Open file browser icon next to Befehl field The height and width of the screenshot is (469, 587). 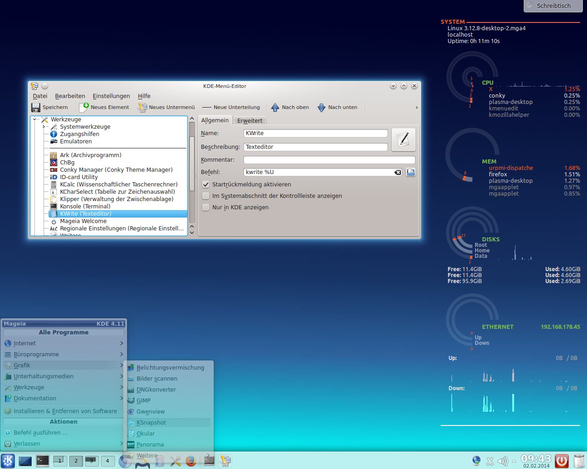point(410,172)
